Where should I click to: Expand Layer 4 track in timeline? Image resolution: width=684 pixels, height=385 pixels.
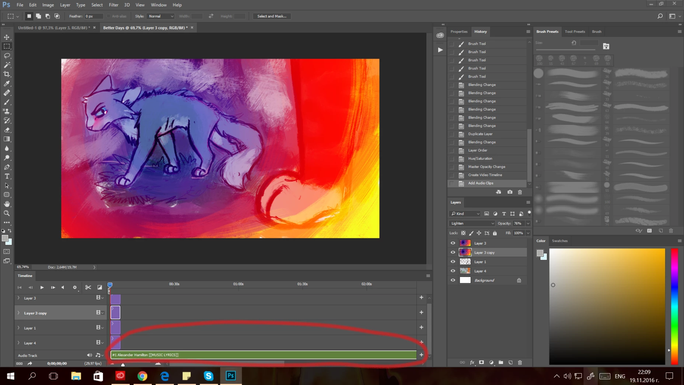pos(18,343)
